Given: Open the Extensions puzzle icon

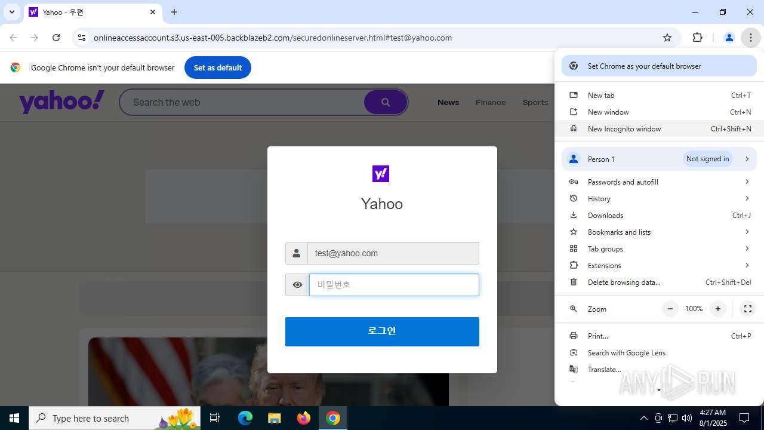Looking at the screenshot, I should point(697,38).
